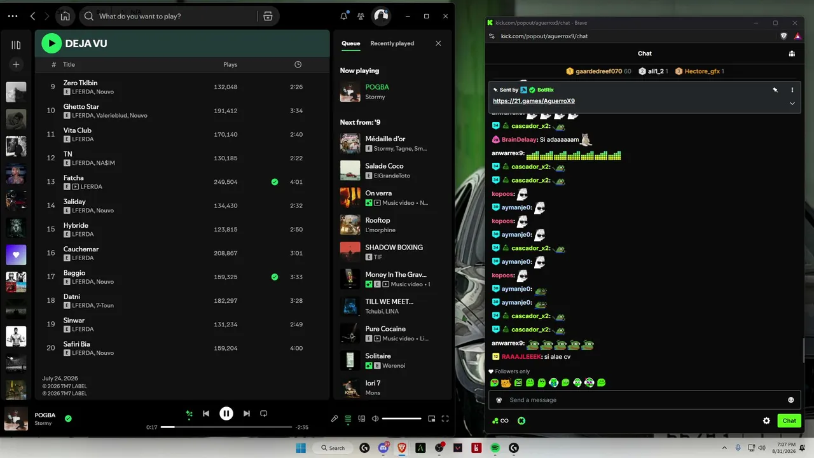Toggle the queue view icon in player bar

(348, 419)
